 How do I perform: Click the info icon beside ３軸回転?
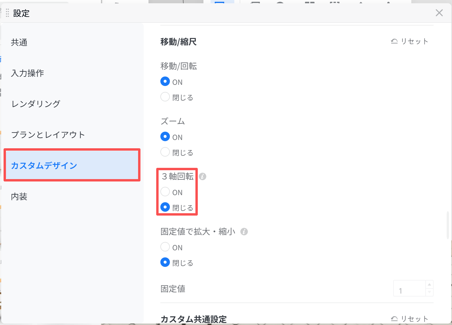point(203,176)
